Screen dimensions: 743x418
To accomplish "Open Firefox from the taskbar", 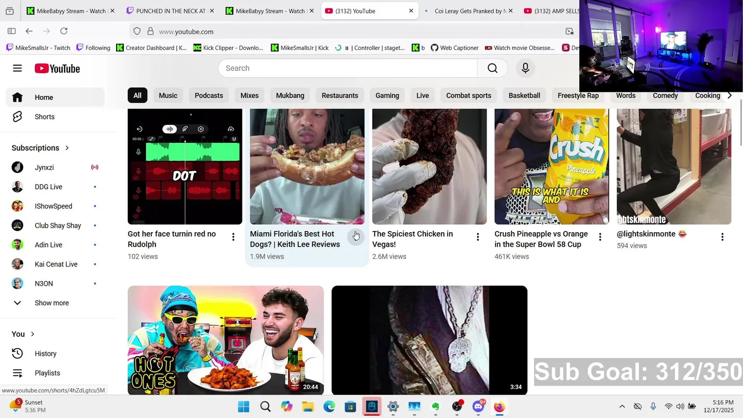I will tap(499, 406).
